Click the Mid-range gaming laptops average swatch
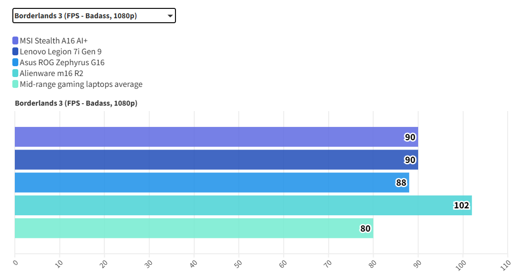The width and height of the screenshot is (519, 277). coord(15,84)
